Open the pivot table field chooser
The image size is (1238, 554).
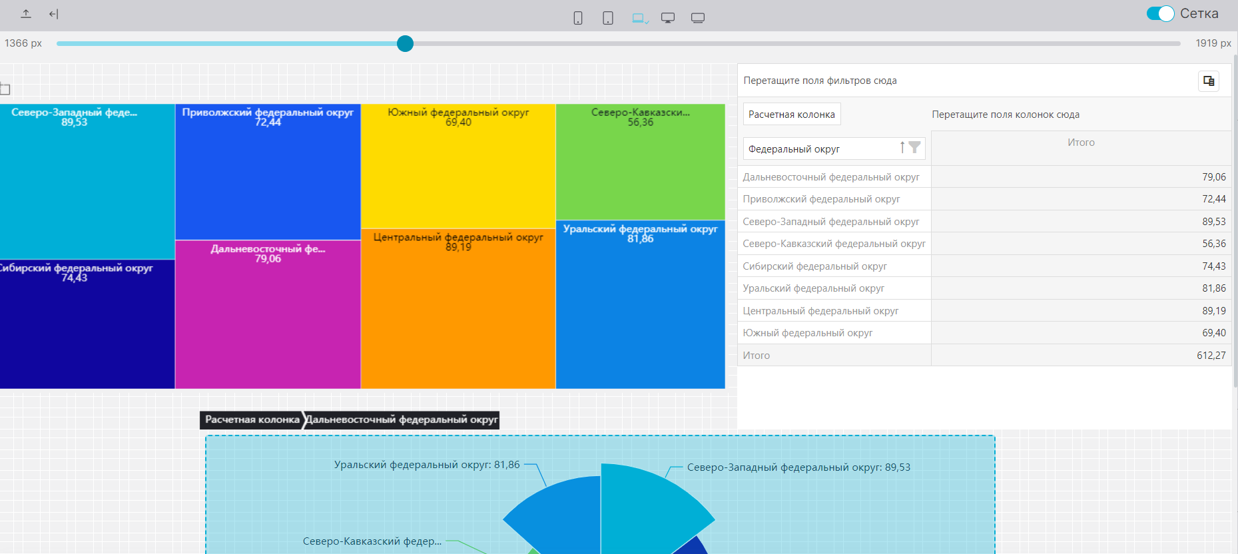pos(1209,81)
